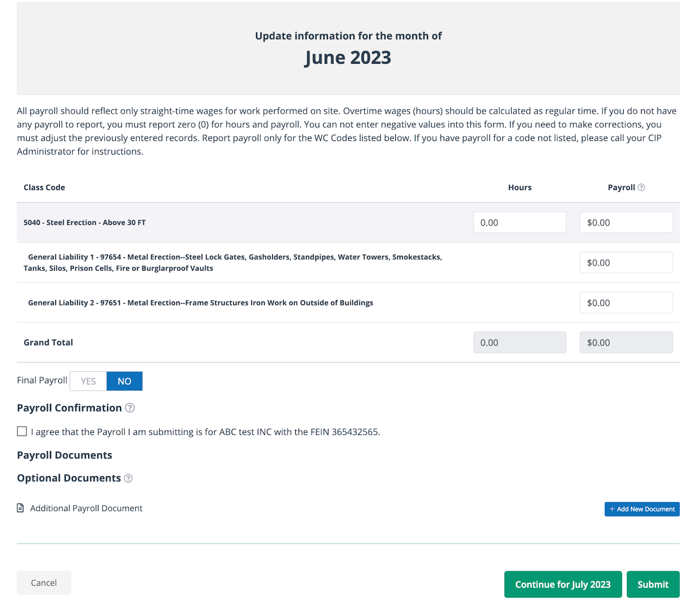Cancel the payroll update
This screenshot has width=696, height=608.
click(x=43, y=583)
